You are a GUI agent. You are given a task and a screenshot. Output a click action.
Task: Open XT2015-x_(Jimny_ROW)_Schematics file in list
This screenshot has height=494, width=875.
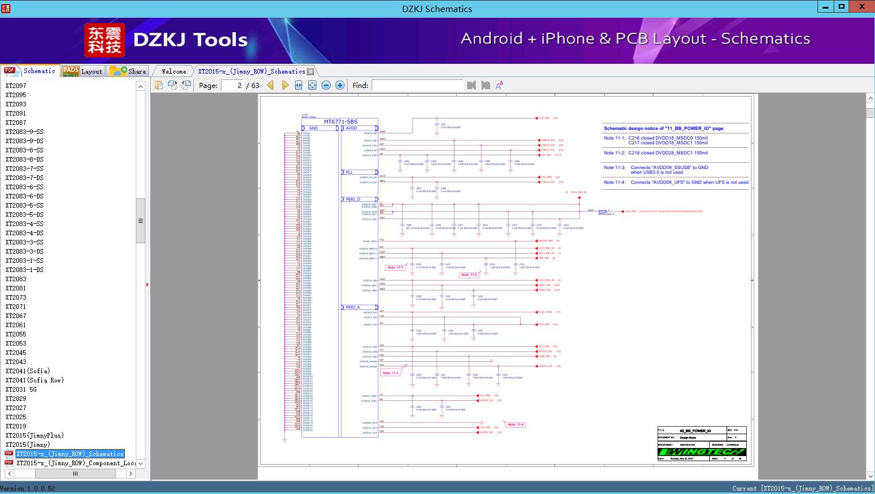pyautogui.click(x=70, y=454)
